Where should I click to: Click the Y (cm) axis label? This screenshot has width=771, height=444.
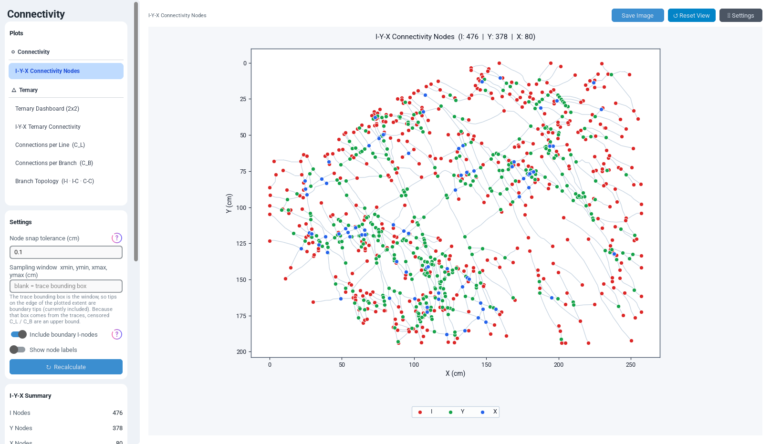tap(229, 203)
